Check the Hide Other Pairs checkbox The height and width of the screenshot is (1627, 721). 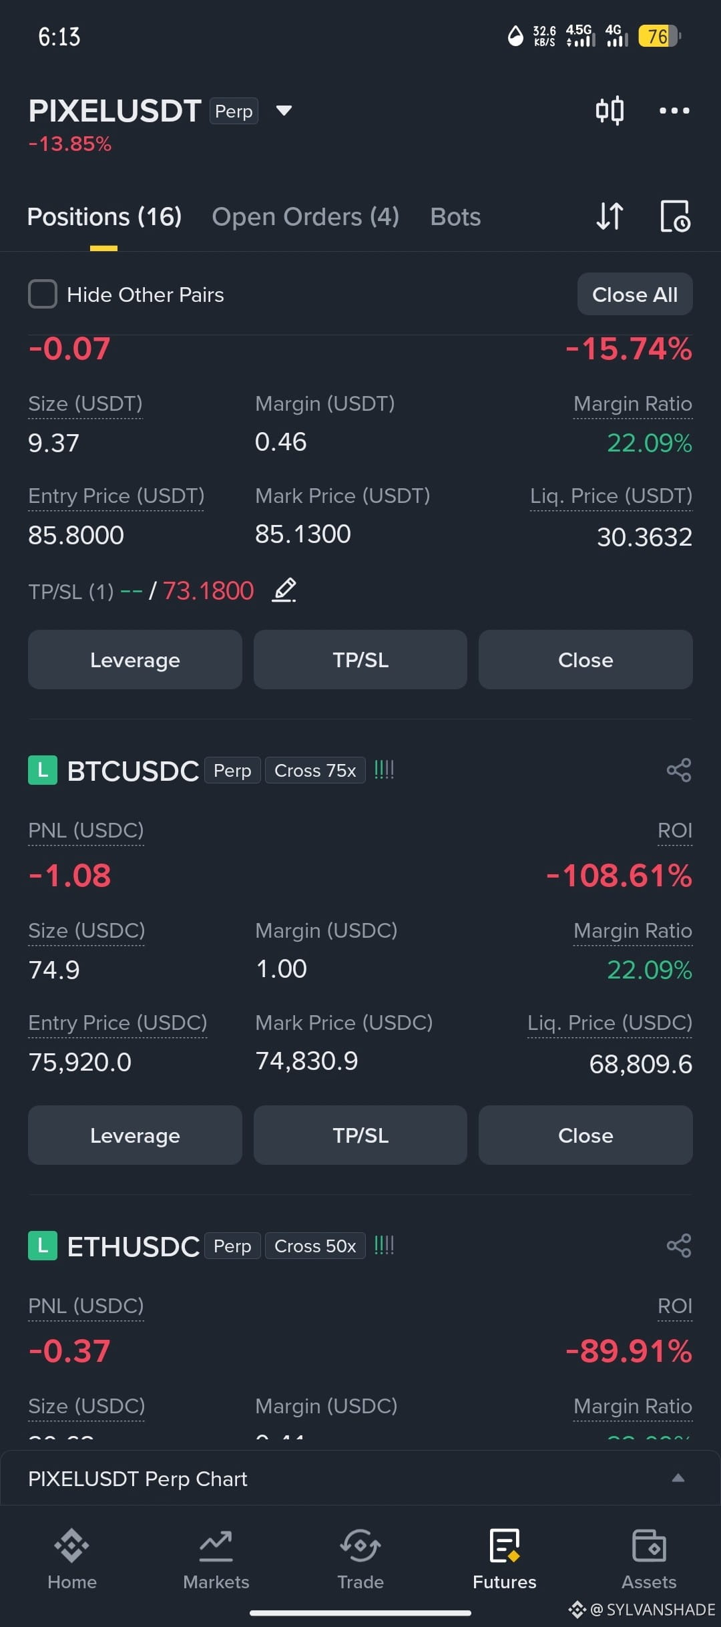[43, 294]
